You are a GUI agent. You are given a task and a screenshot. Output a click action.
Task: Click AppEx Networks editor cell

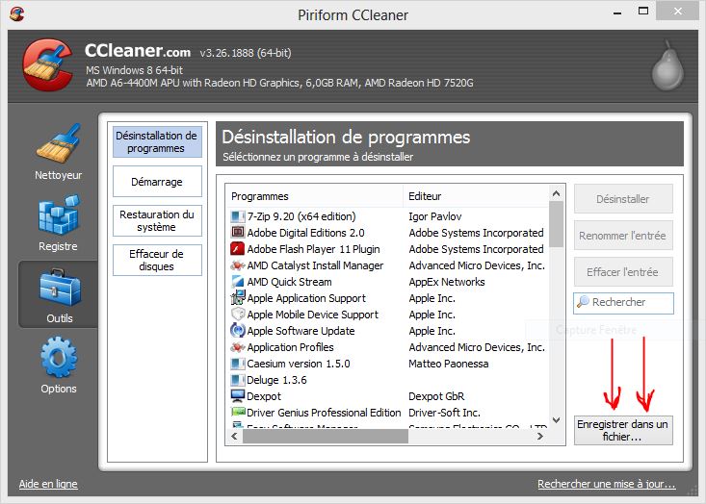point(447,282)
